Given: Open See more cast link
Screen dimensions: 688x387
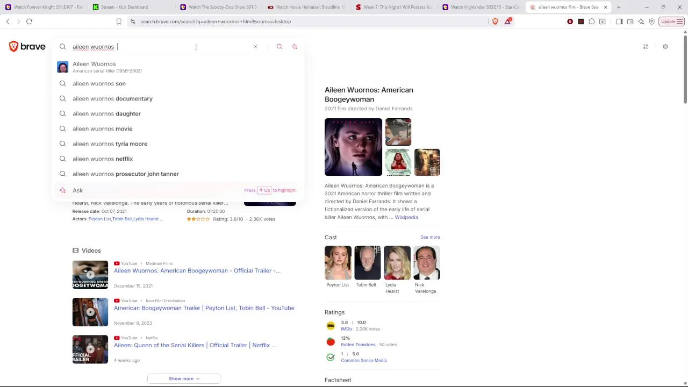Looking at the screenshot, I should [x=430, y=237].
